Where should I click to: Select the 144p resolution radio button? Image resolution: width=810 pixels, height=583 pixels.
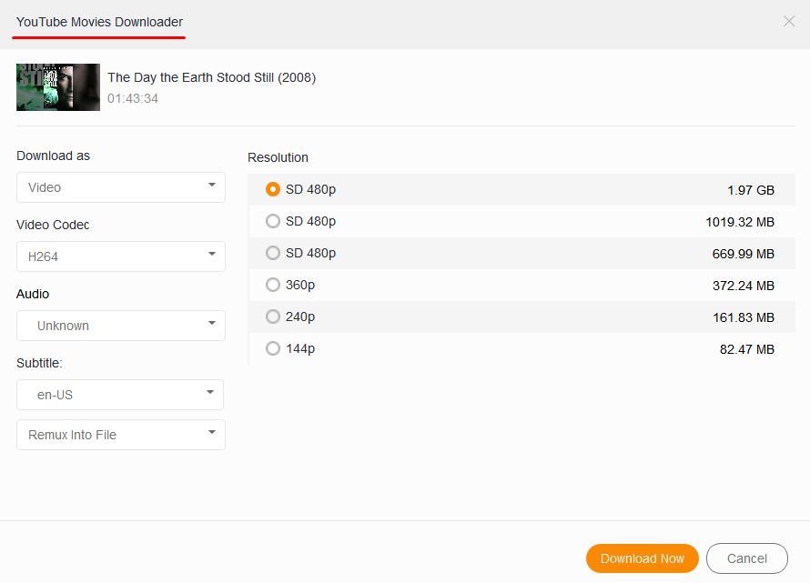273,348
